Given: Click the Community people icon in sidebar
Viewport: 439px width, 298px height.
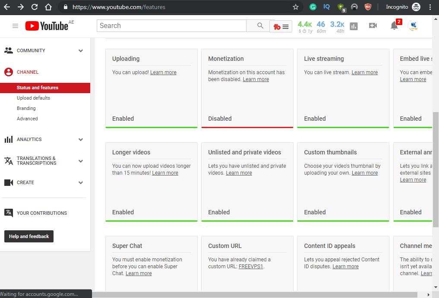Looking at the screenshot, I should [x=9, y=50].
